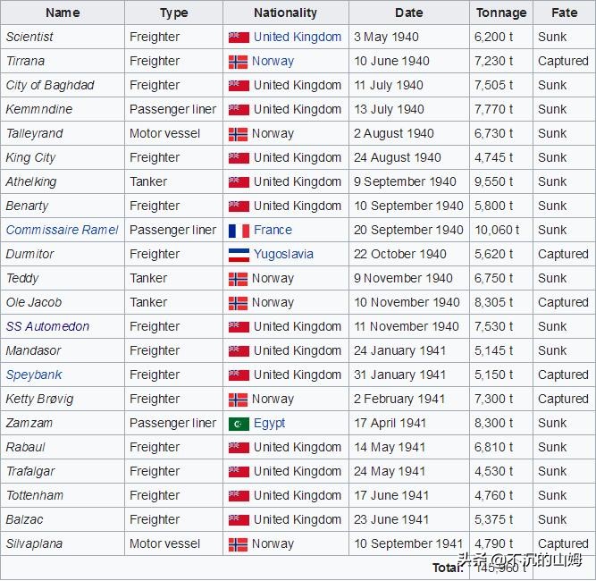Click the Tonnage column header

coord(501,13)
